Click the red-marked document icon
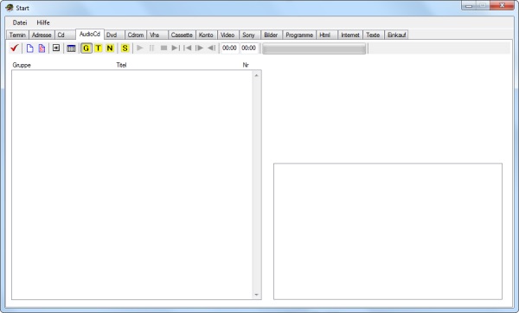Viewport: 519px width, 313px height. pyautogui.click(x=42, y=48)
